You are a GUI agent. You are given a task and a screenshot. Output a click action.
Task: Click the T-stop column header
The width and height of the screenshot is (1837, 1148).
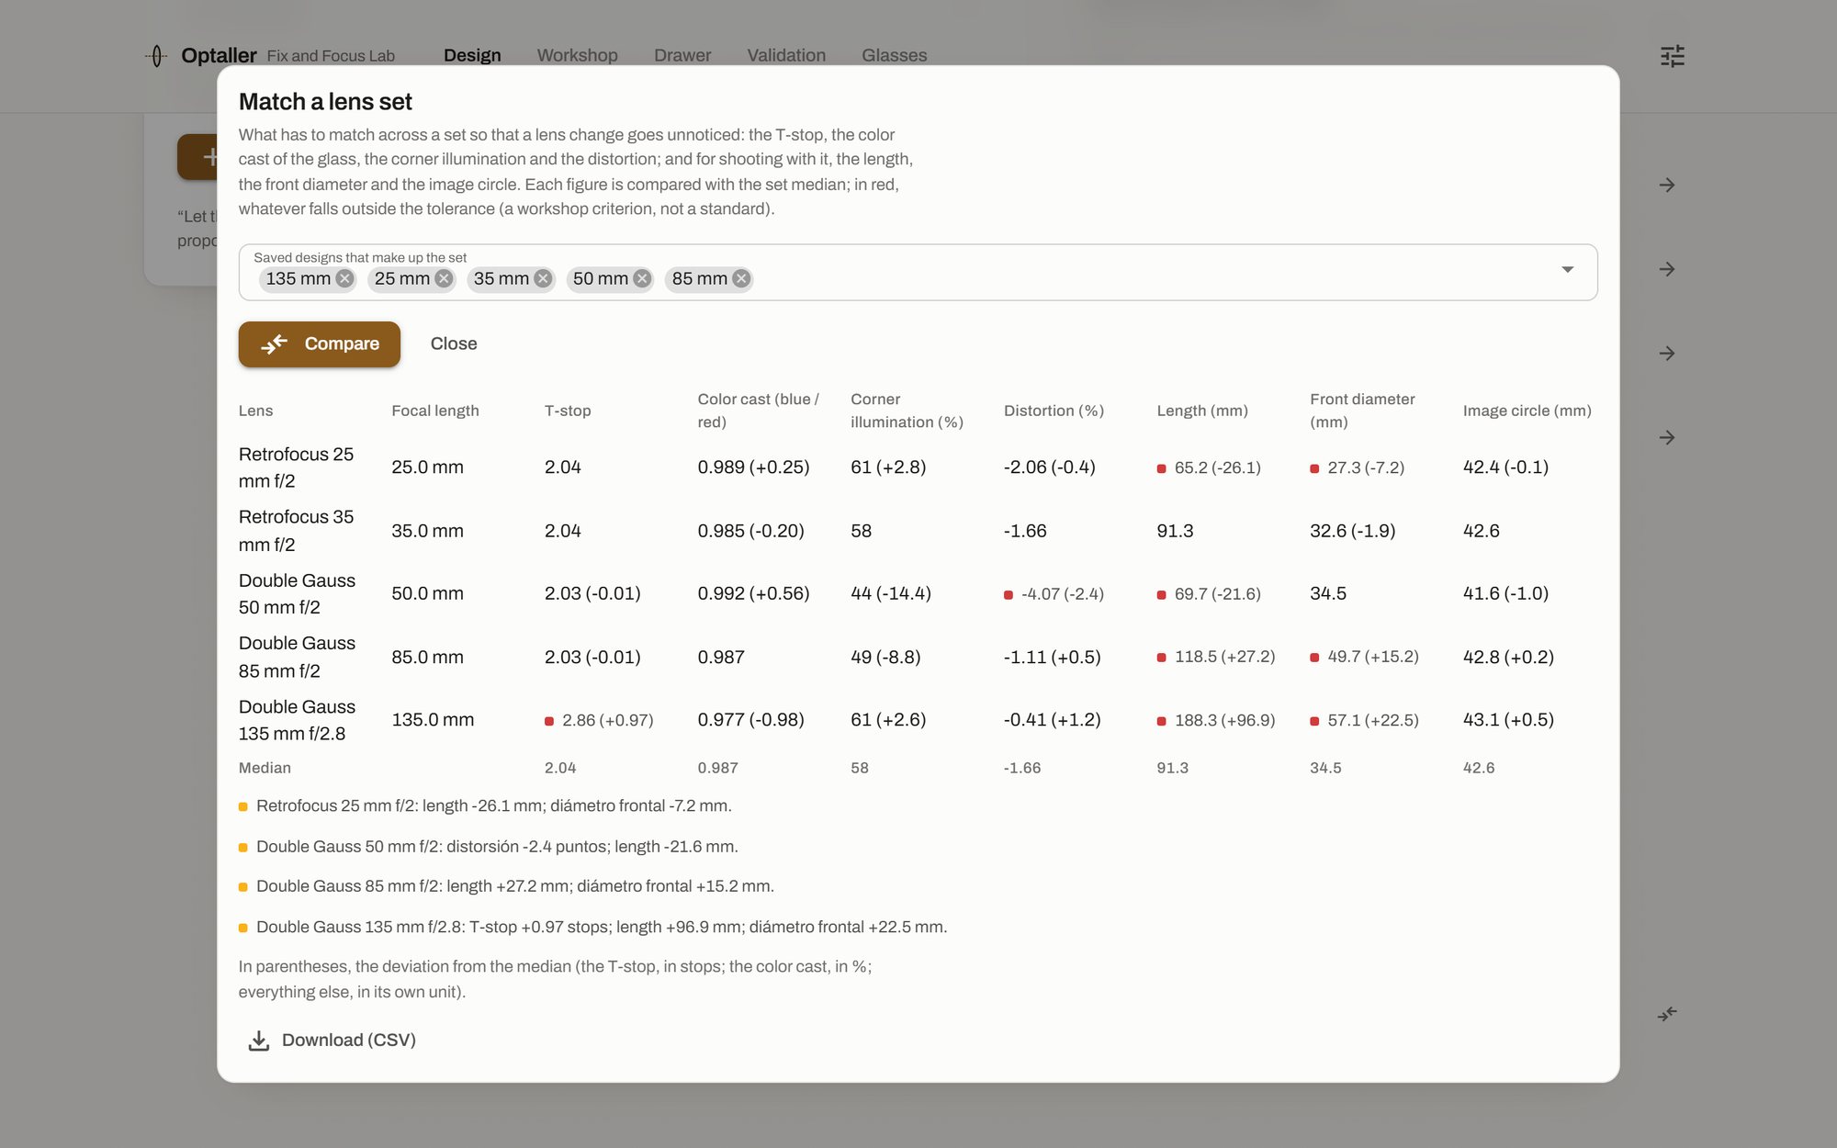pos(568,411)
